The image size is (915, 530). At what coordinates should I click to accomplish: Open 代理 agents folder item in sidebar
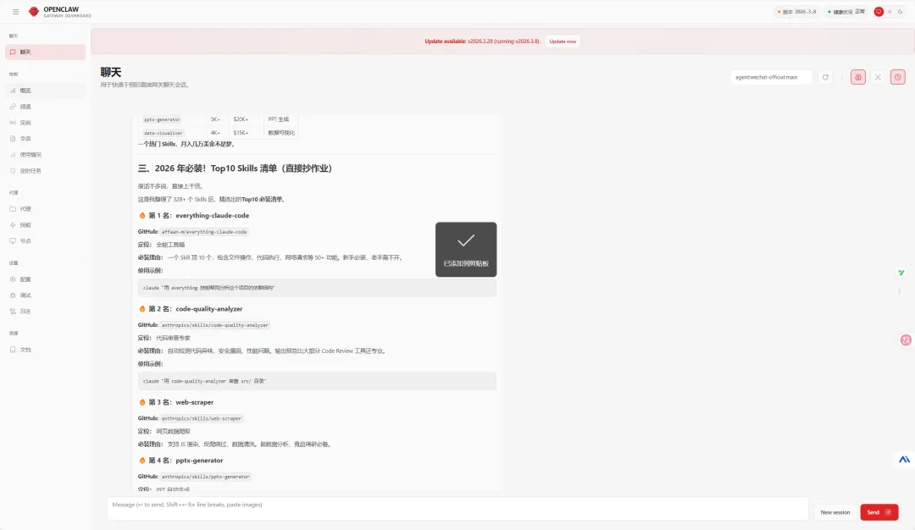[46, 209]
